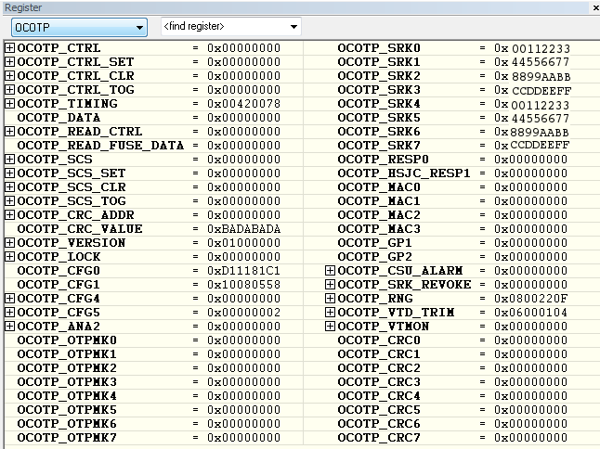Image resolution: width=600 pixels, height=449 pixels.
Task: Expand the OCOTP_SCS_SET register
Action: [9, 173]
